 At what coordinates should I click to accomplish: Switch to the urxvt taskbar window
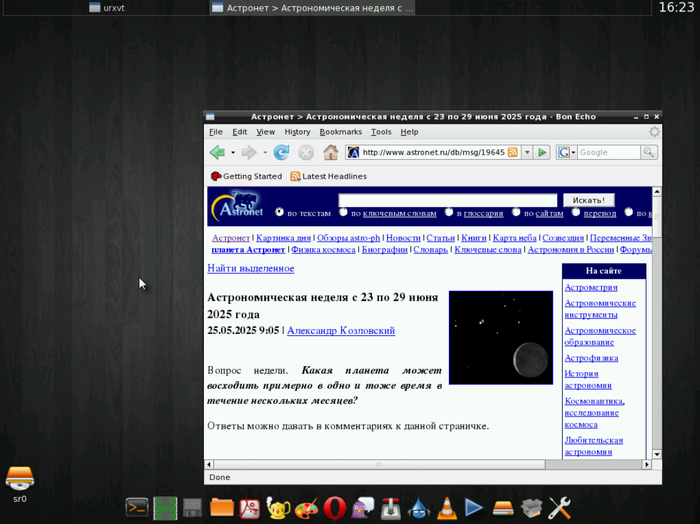tap(107, 8)
